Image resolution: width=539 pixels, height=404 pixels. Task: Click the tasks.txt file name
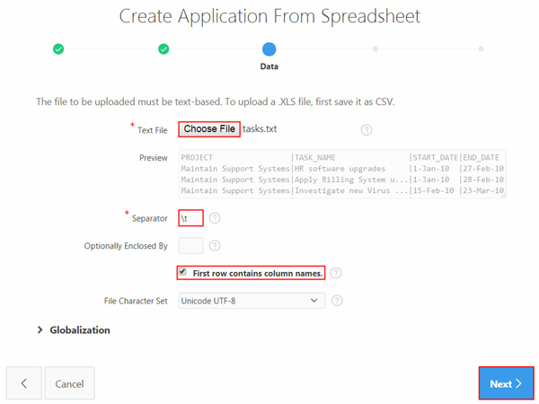pyautogui.click(x=260, y=129)
